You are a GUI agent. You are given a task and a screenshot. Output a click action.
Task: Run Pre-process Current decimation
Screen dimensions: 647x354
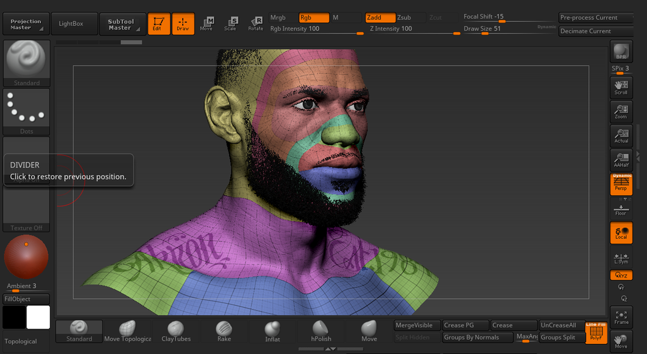[596, 18]
